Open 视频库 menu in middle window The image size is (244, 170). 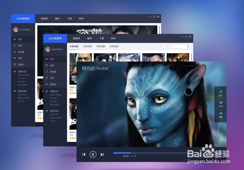77,38
